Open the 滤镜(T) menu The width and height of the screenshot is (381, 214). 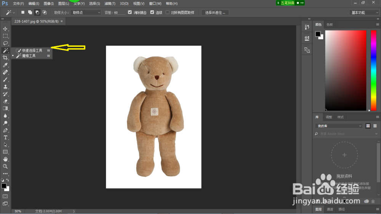pos(110,4)
